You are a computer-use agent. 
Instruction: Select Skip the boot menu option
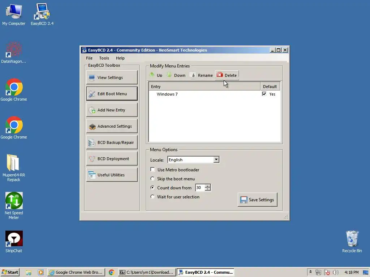click(152, 179)
